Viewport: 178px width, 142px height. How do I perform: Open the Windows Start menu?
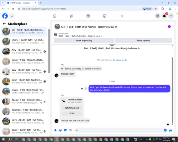click(3, 139)
